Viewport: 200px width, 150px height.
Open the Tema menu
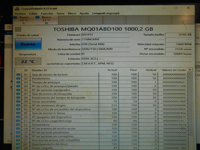[x=60, y=14]
